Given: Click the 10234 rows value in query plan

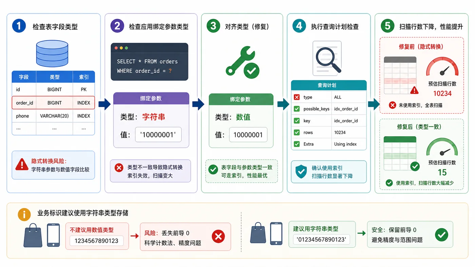Looking at the screenshot, I should click(x=340, y=132).
